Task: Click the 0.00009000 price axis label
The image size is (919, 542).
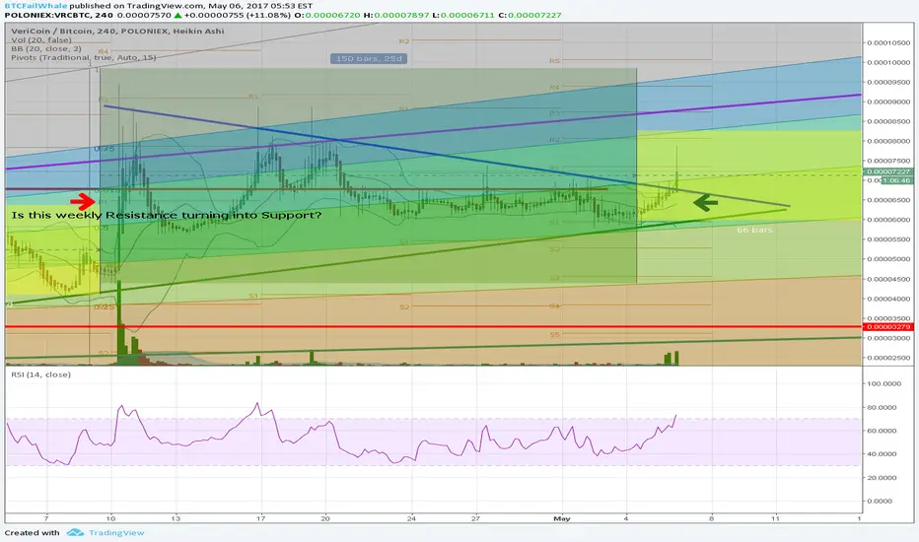Action: click(889, 102)
